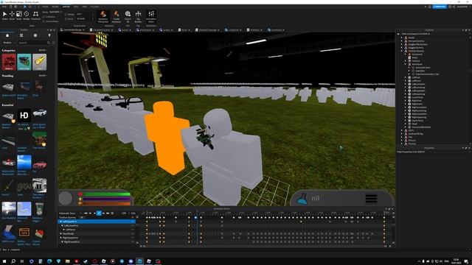Click the play button in animation editor
The height and width of the screenshot is (265, 472).
pyautogui.click(x=99, y=213)
